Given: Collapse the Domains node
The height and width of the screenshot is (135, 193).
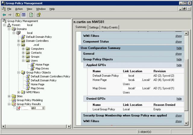Looking at the screenshot, I should (9, 29).
